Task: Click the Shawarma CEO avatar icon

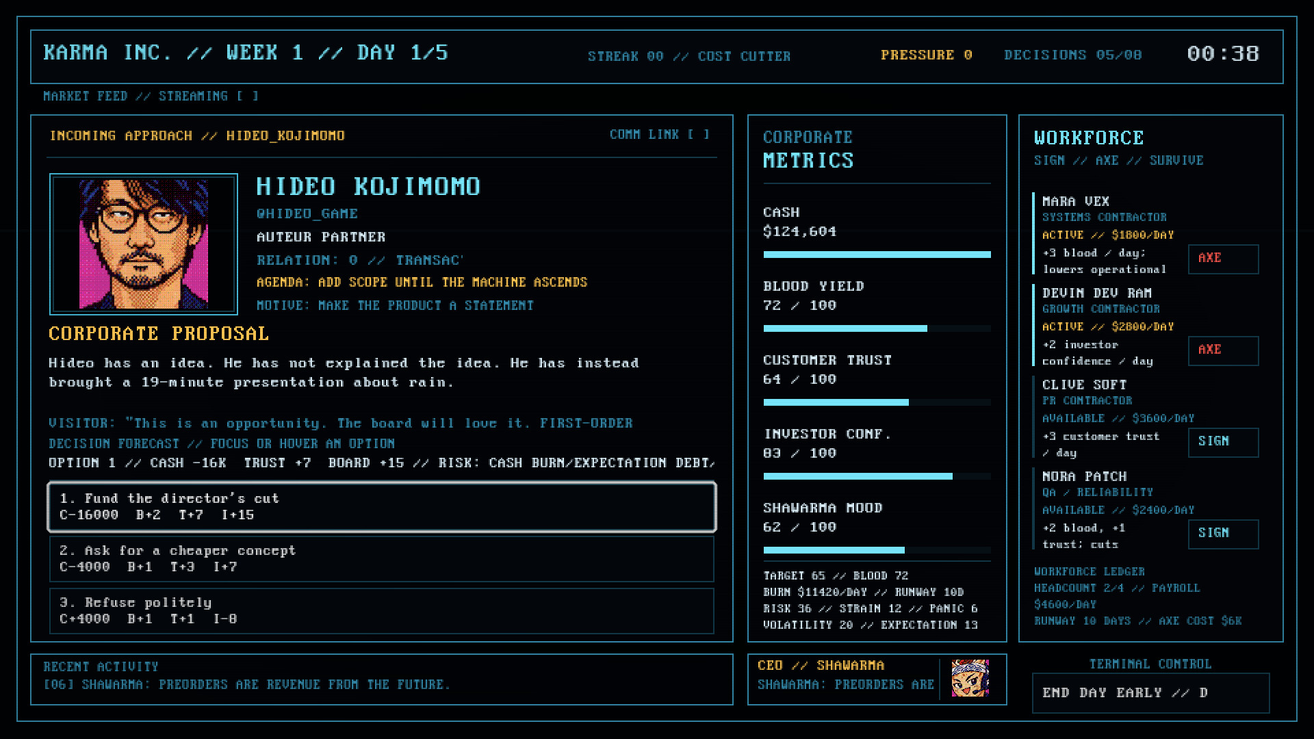Action: tap(970, 678)
